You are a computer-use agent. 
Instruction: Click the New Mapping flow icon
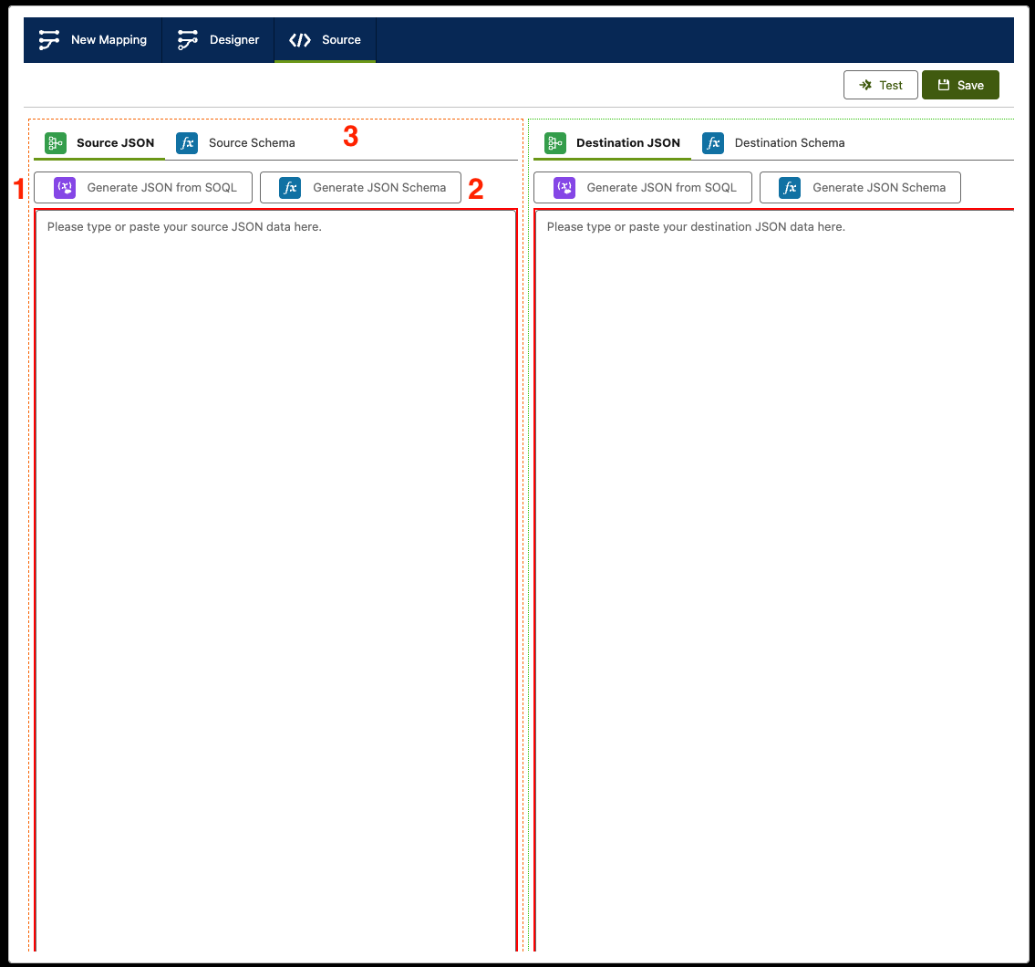click(x=49, y=40)
